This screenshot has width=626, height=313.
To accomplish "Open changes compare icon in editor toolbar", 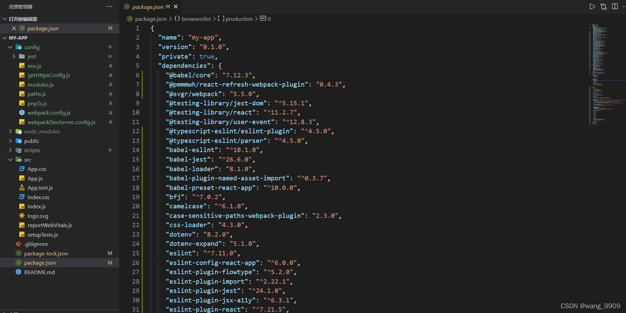I will (x=603, y=6).
